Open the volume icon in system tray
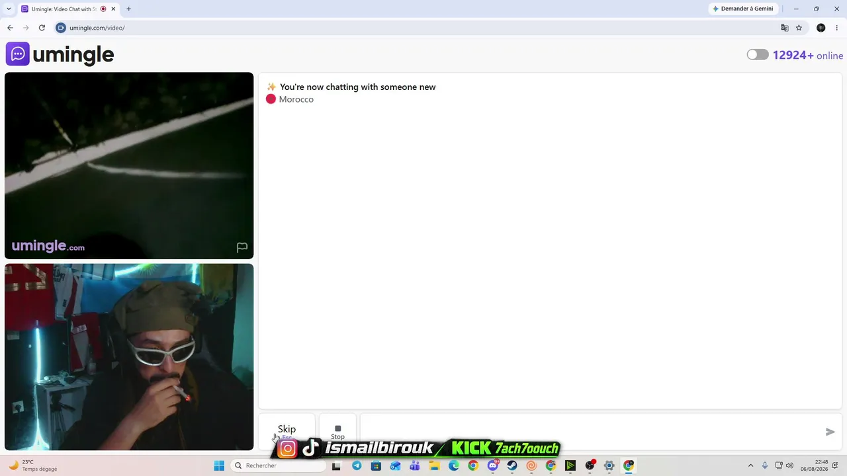Image resolution: width=847 pixels, height=476 pixels. pos(789,465)
